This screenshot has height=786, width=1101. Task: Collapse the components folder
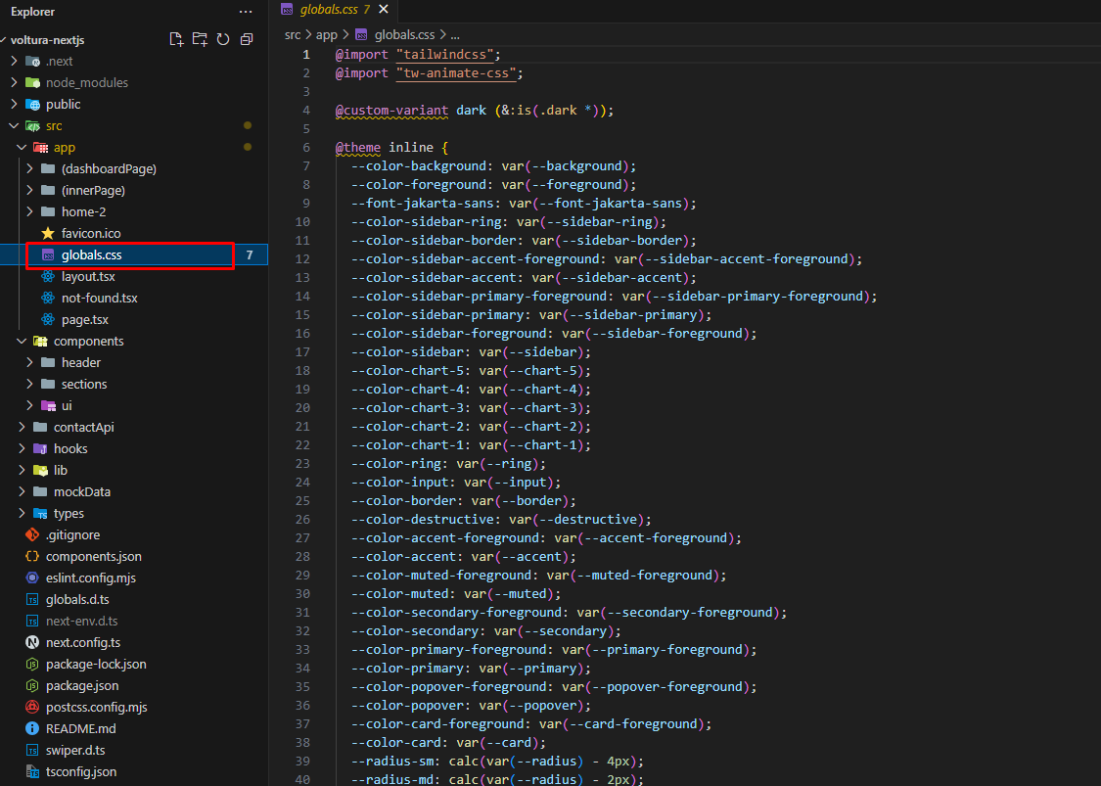(x=88, y=341)
